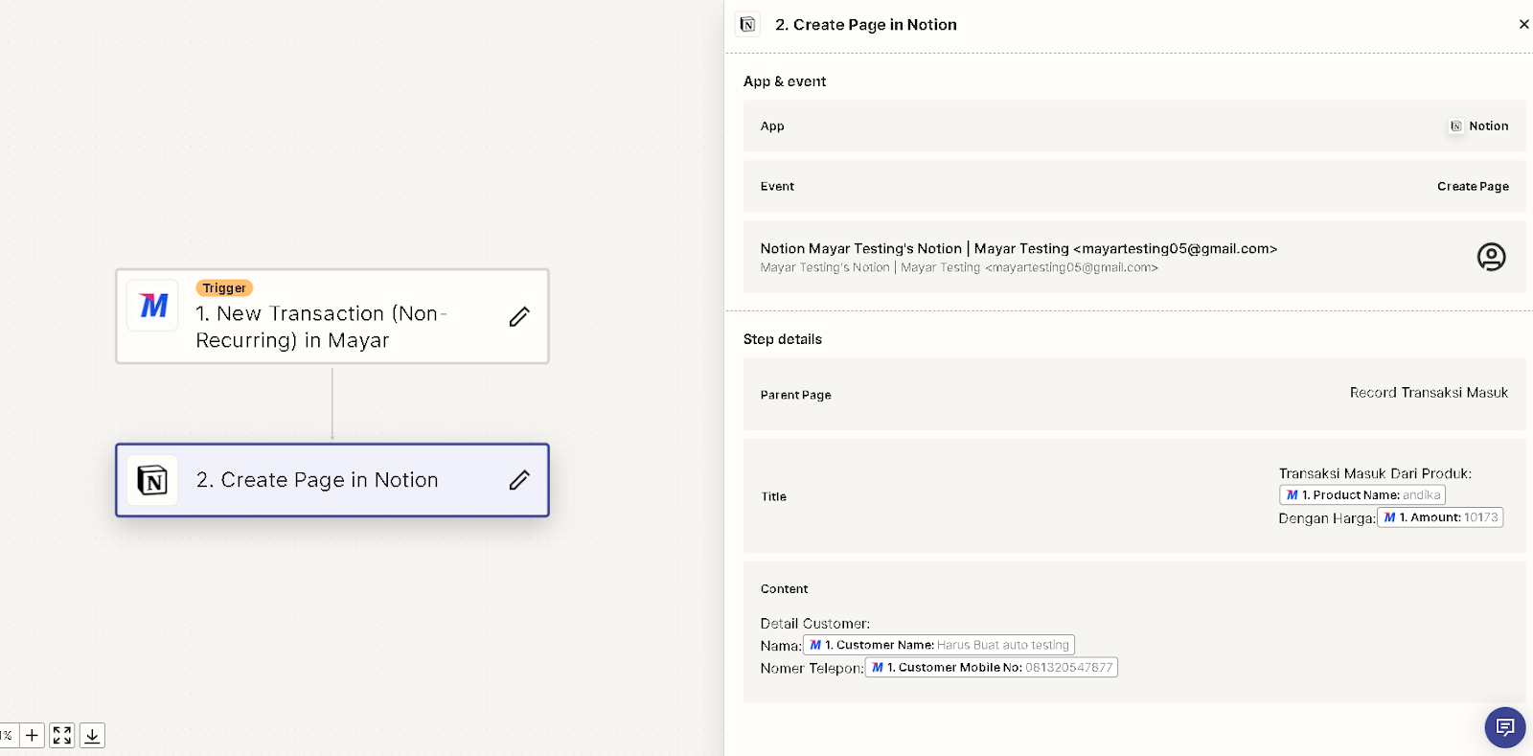
Task: Select the Trigger badge label
Action: 224,288
